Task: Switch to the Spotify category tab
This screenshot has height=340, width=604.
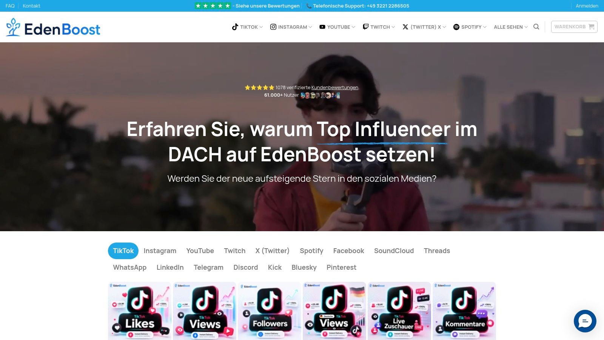Action: tap(311, 251)
